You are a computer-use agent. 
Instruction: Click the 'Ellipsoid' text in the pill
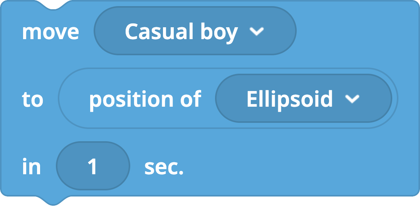coord(289,99)
